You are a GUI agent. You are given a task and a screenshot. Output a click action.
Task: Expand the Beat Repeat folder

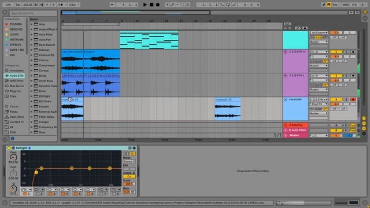click(31, 45)
